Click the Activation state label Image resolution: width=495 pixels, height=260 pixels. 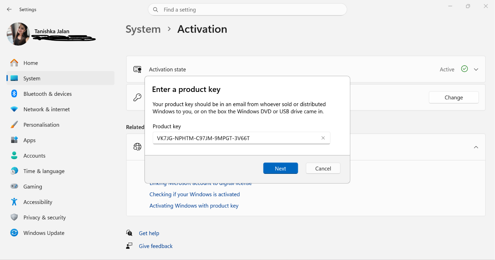(167, 70)
